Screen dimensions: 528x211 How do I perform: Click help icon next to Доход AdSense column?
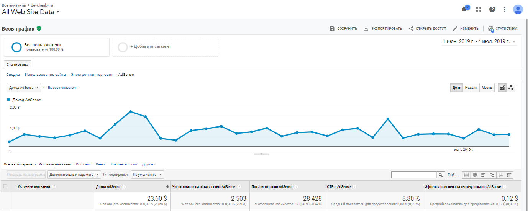124,187
